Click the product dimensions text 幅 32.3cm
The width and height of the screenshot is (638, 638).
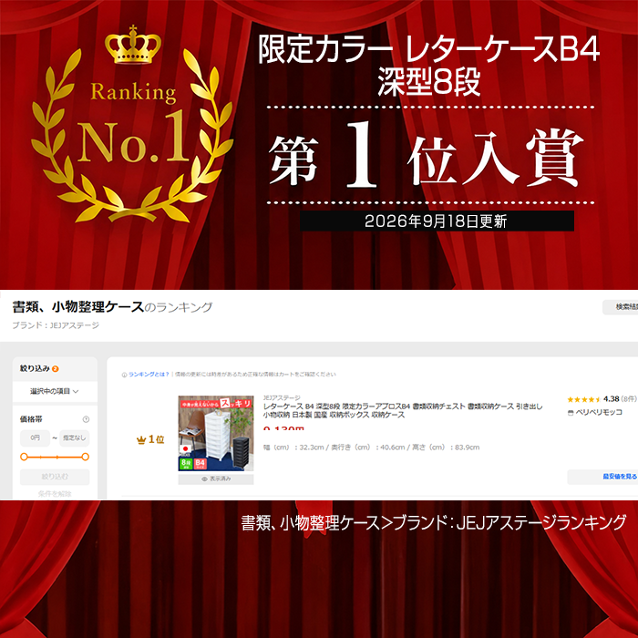tap(371, 448)
